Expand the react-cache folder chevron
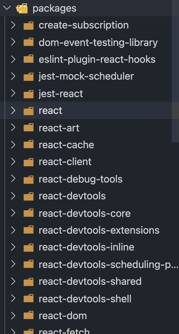This screenshot has height=334, width=179. coord(13,145)
